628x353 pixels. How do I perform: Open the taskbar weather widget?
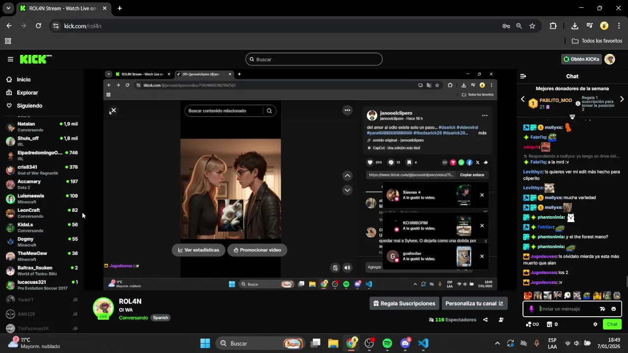click(x=34, y=343)
